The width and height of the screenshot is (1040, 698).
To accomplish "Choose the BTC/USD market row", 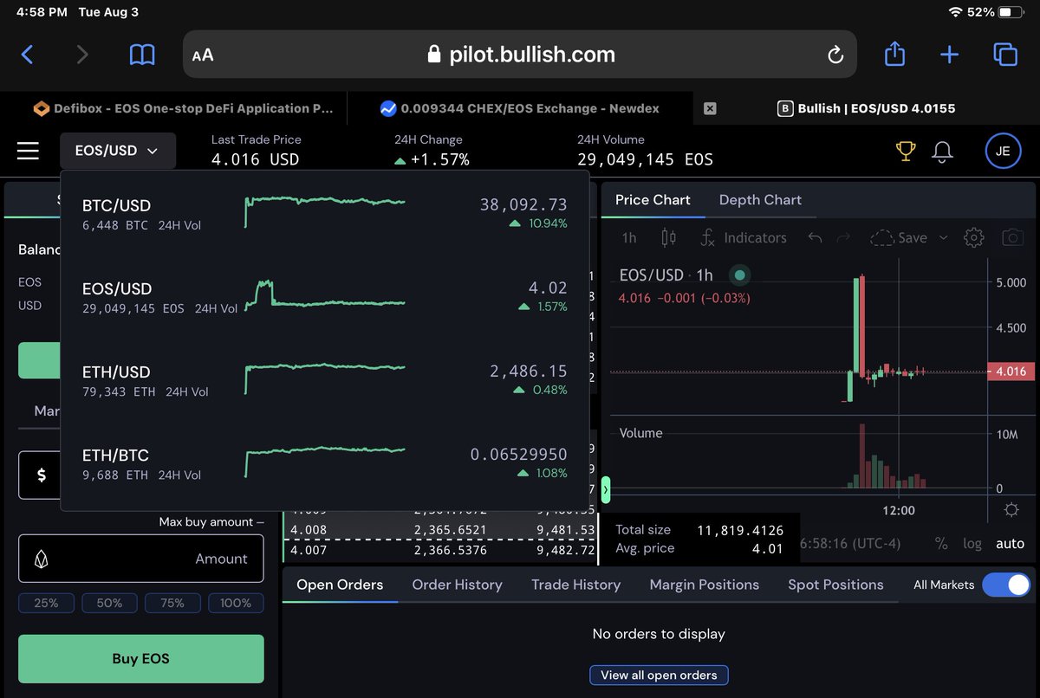I will pos(325,213).
